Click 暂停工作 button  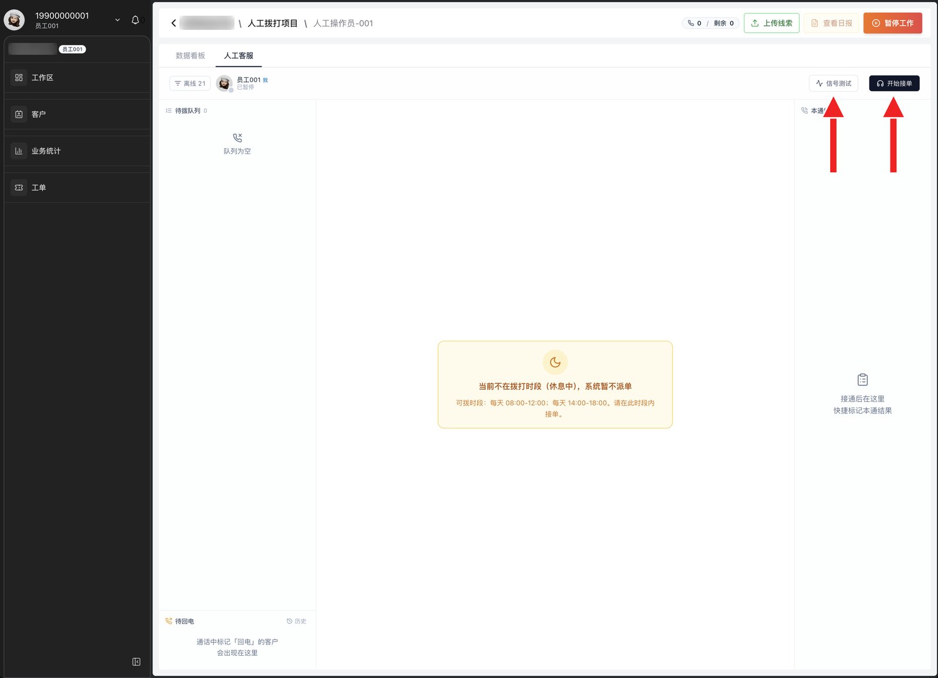[x=892, y=23]
